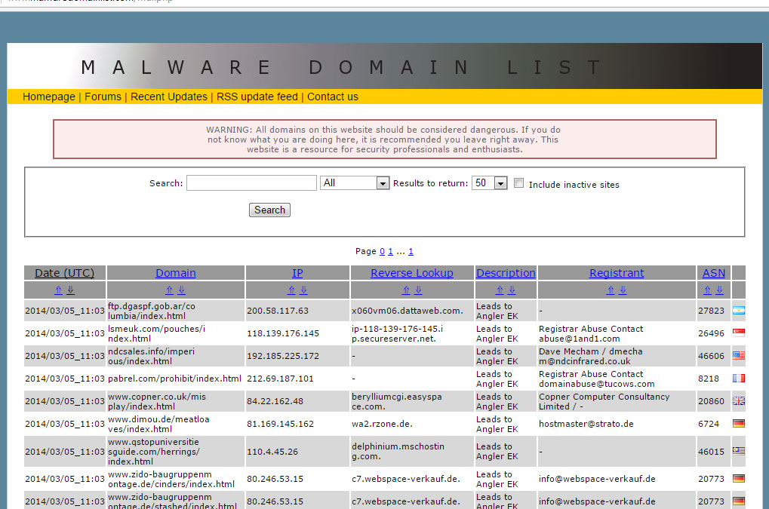Click the Registrant column header link
Screen dimensions: 769x509
(x=617, y=273)
